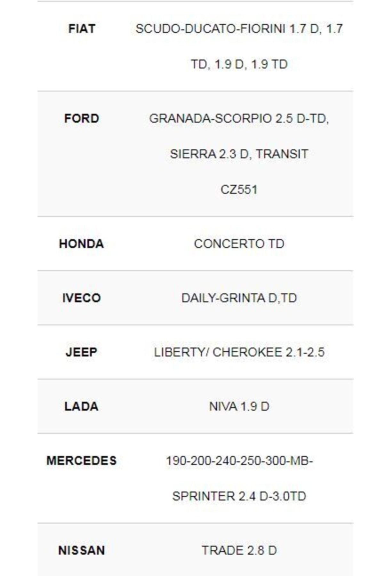This screenshot has width=384, height=576.
Task: Click the HONDA brand label
Action: [x=82, y=244]
